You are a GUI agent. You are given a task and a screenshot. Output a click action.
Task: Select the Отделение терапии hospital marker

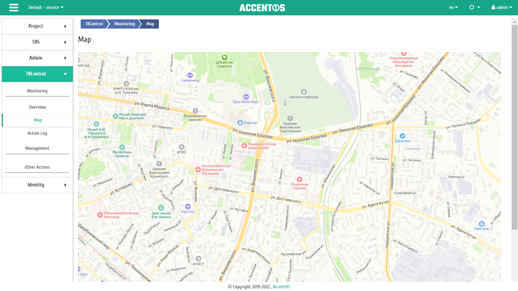click(x=299, y=179)
